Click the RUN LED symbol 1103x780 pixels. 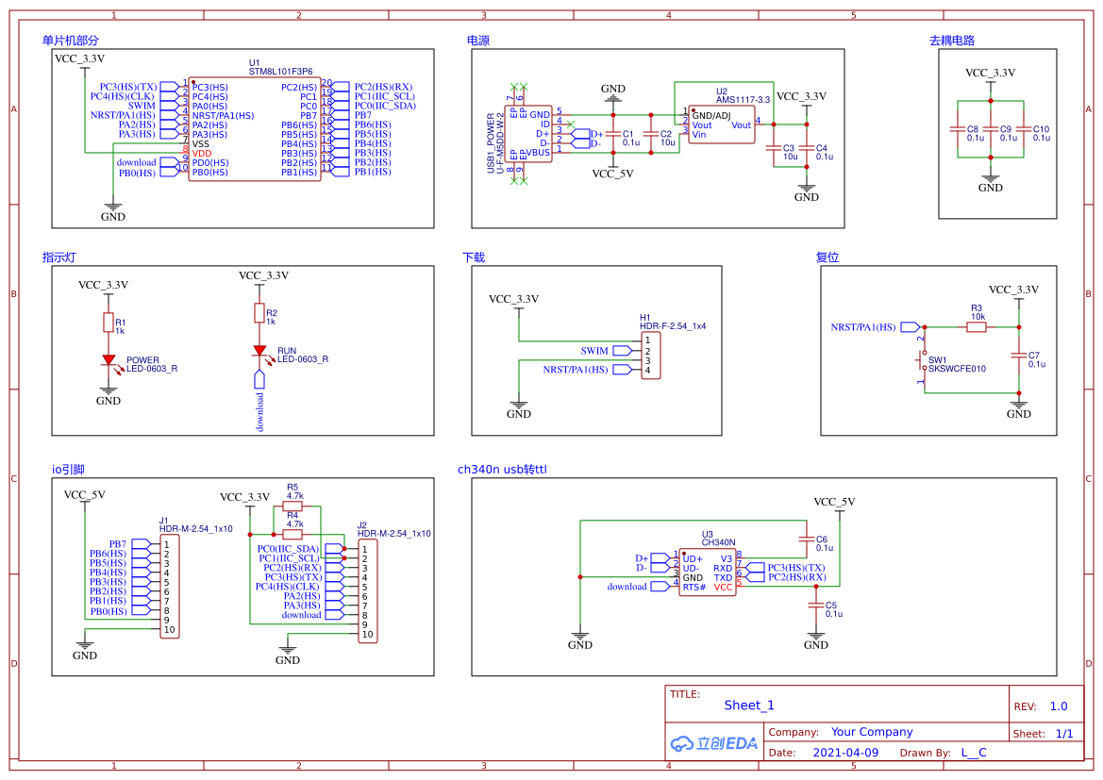pos(259,349)
